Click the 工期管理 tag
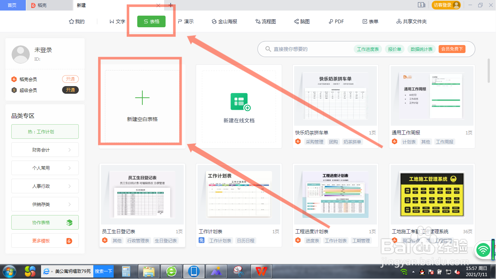The image size is (496, 279). coord(361,240)
